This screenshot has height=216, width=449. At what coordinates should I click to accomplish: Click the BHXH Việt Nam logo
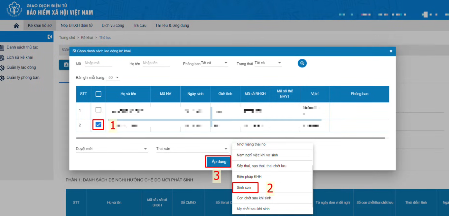coord(14,10)
